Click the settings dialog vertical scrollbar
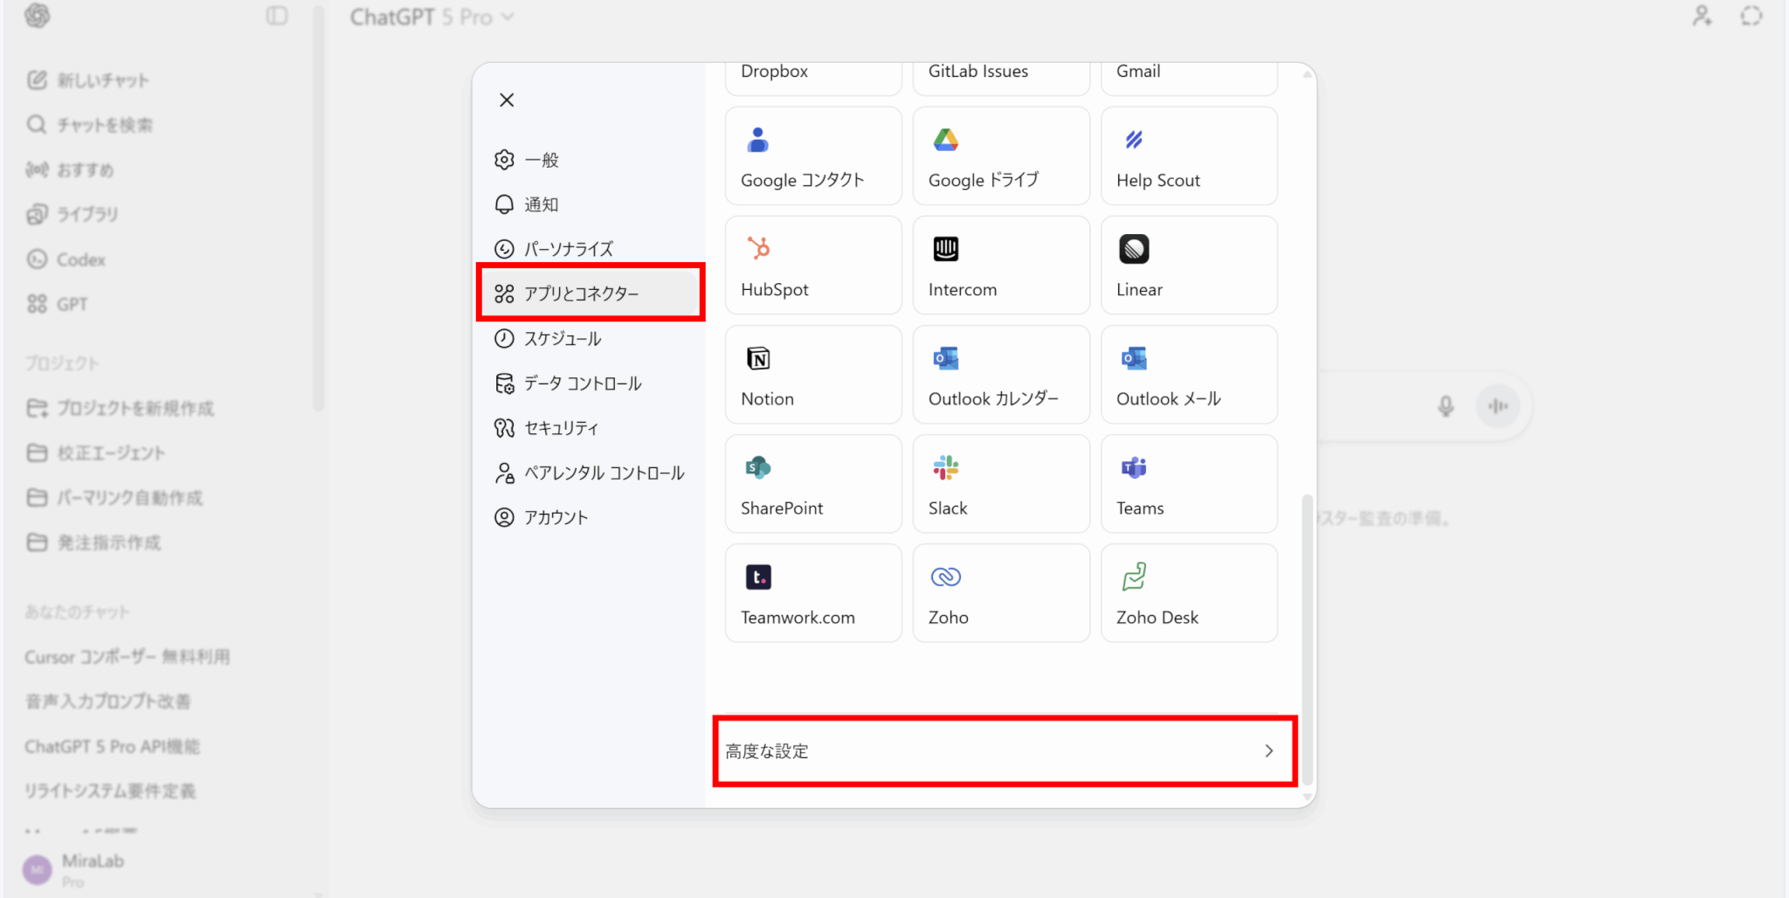The height and width of the screenshot is (898, 1789). pyautogui.click(x=1307, y=638)
